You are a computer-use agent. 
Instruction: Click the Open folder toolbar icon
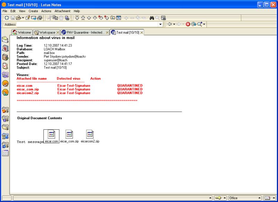click(x=18, y=18)
